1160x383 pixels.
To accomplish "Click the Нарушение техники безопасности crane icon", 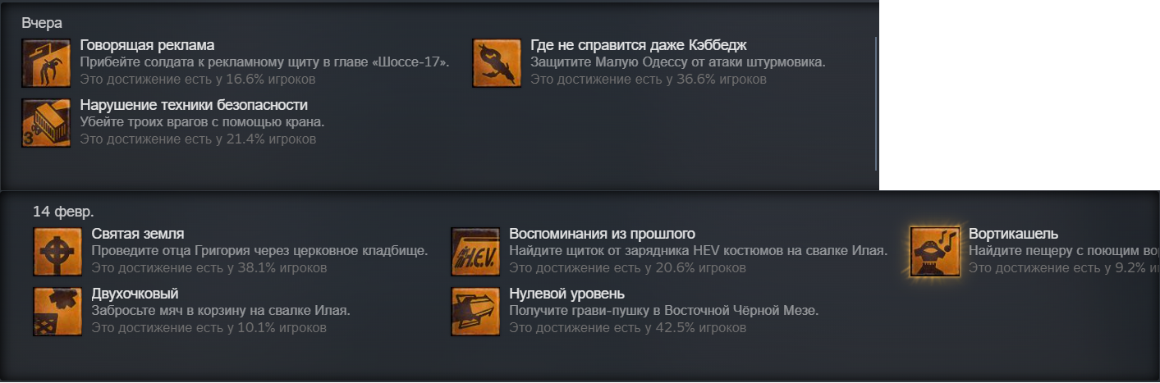I will (x=46, y=123).
